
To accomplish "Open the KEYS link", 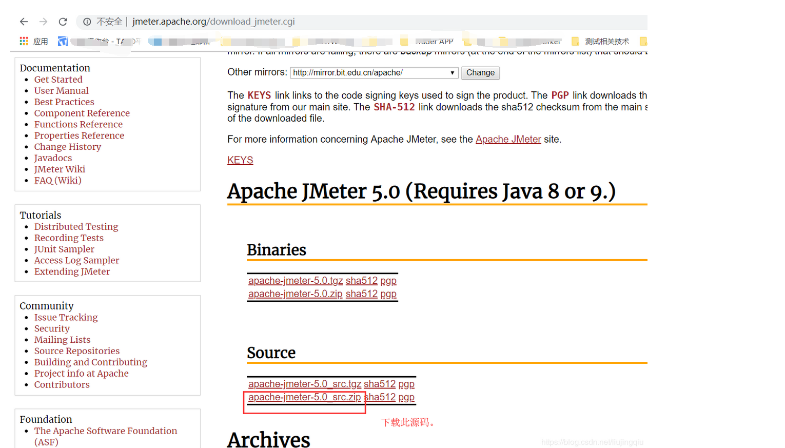I will point(240,160).
